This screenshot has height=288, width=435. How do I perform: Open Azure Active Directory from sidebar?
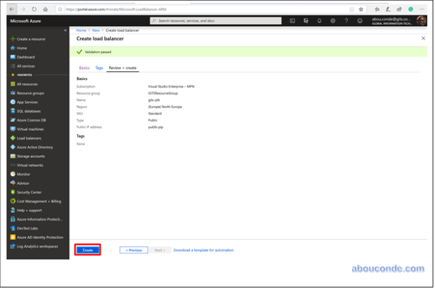pos(34,147)
